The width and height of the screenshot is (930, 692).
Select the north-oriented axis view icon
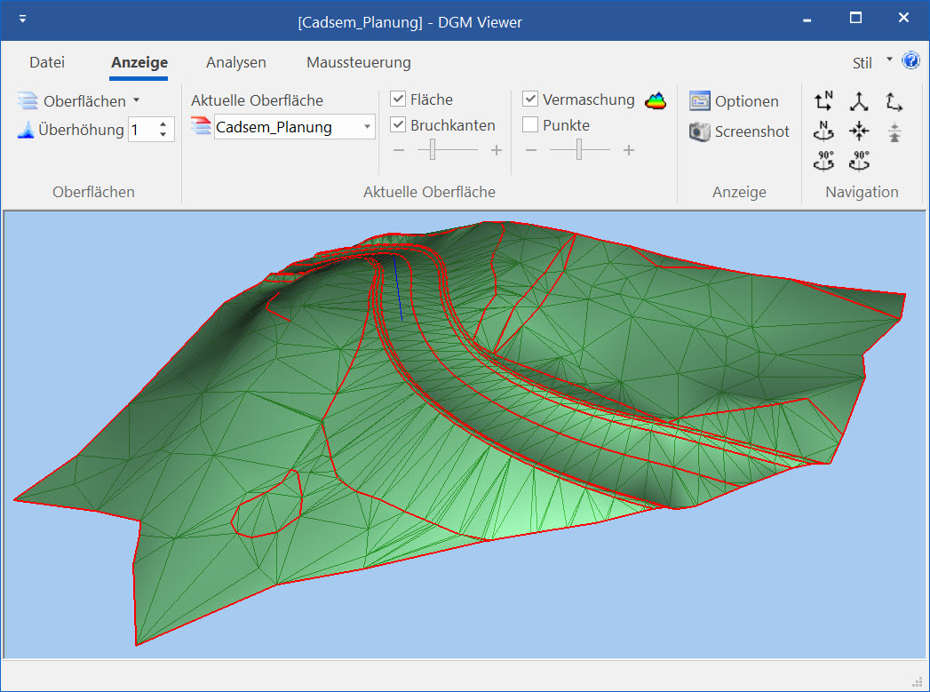pos(824,101)
